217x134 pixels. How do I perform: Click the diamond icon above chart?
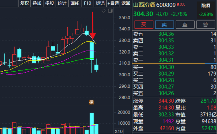[104, 11]
